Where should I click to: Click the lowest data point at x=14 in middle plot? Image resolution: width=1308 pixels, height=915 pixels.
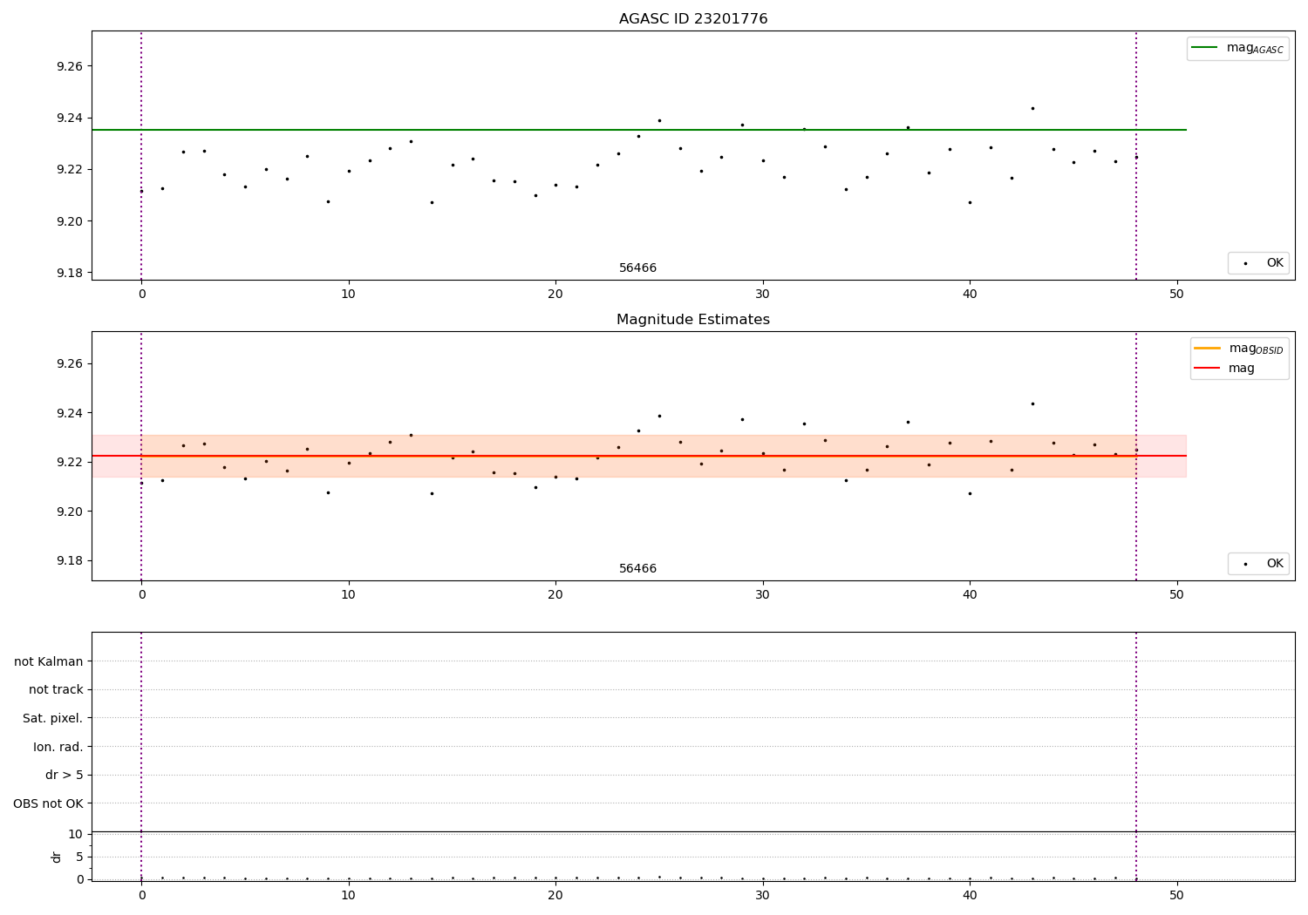[432, 493]
